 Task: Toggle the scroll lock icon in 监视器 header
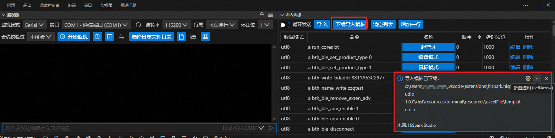pyautogui.click(x=262, y=15)
